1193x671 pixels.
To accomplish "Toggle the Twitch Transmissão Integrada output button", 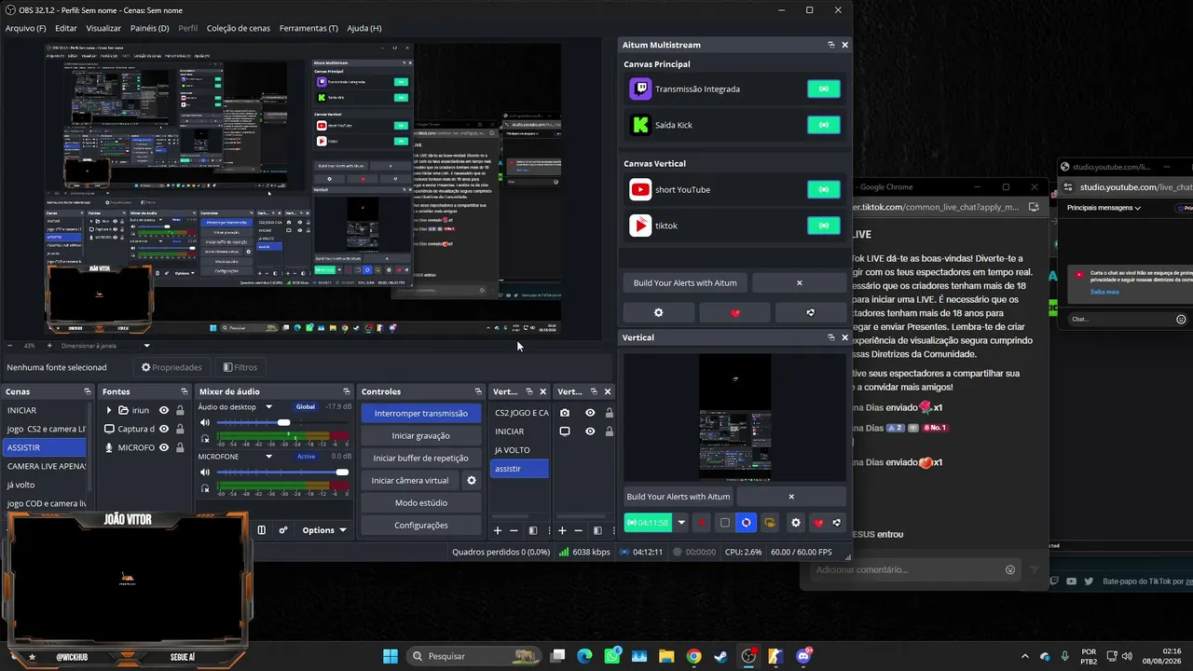I will coord(823,89).
